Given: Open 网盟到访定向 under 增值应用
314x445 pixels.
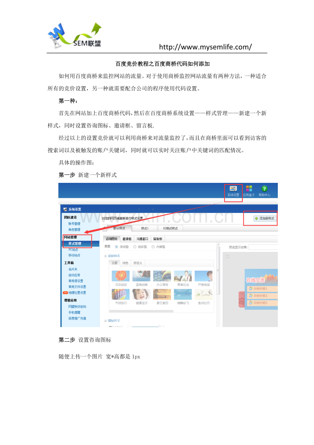Looking at the screenshot, I should click(77, 307).
